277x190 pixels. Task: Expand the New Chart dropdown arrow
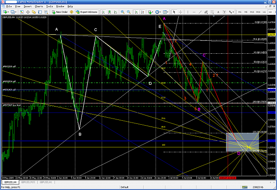[8, 12]
